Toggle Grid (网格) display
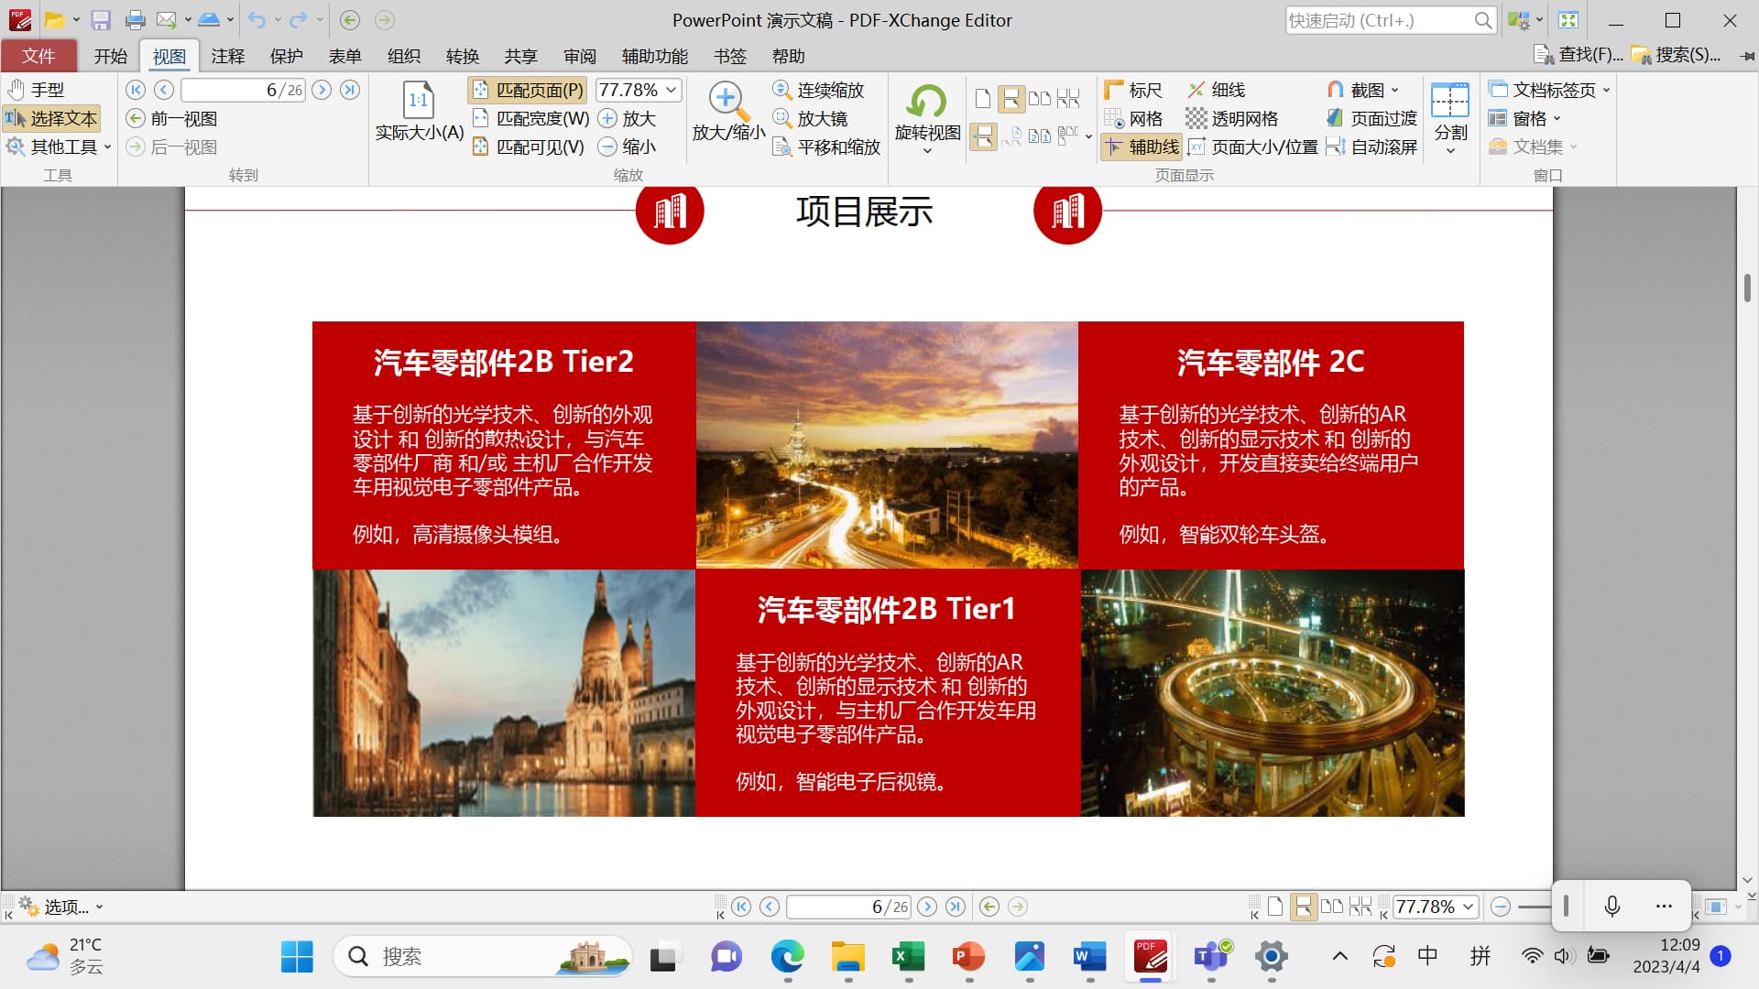This screenshot has width=1759, height=989. (x=1133, y=119)
